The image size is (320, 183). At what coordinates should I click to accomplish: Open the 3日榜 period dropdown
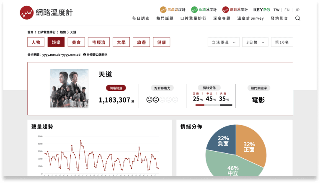[255, 42]
